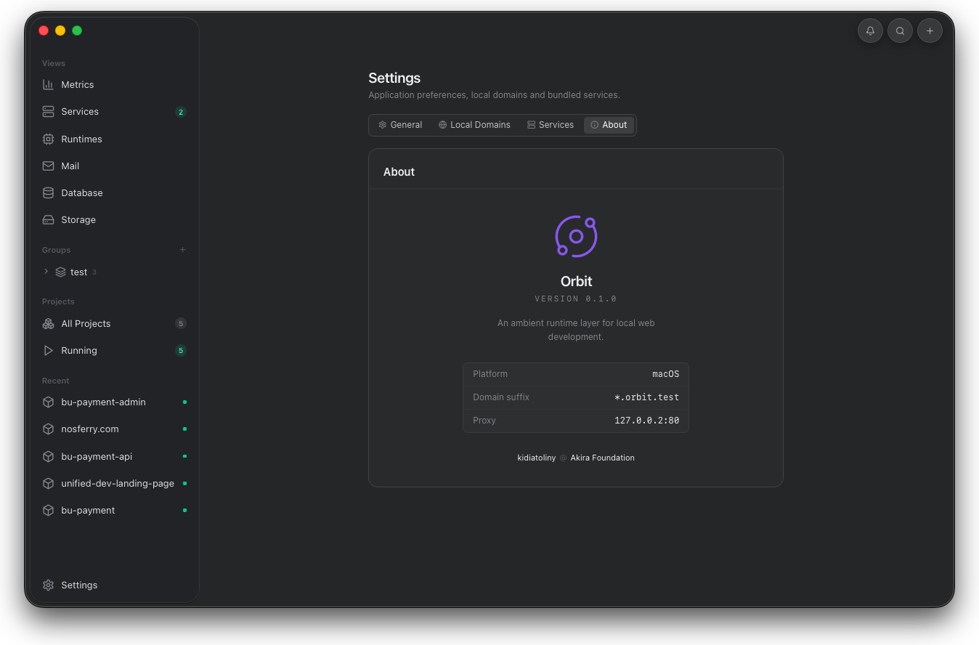Switch to the Local Domains tab

(474, 125)
